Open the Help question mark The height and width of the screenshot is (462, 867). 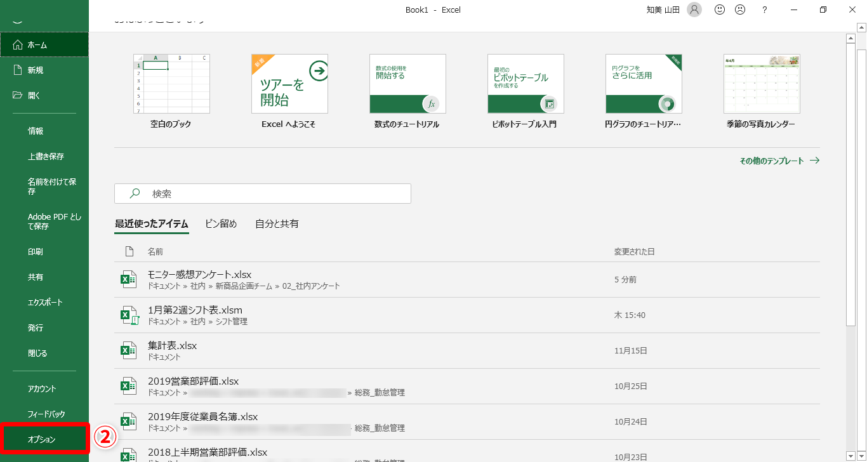pyautogui.click(x=765, y=10)
